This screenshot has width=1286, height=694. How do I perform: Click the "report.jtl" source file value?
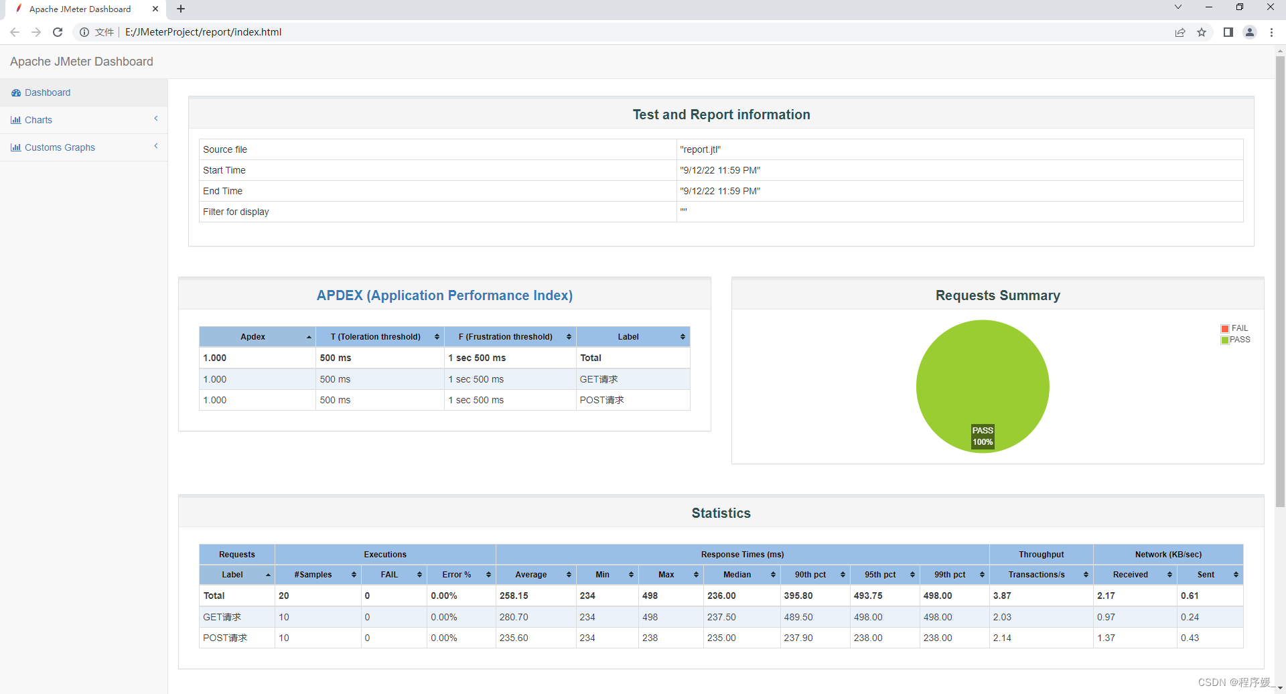pos(701,149)
